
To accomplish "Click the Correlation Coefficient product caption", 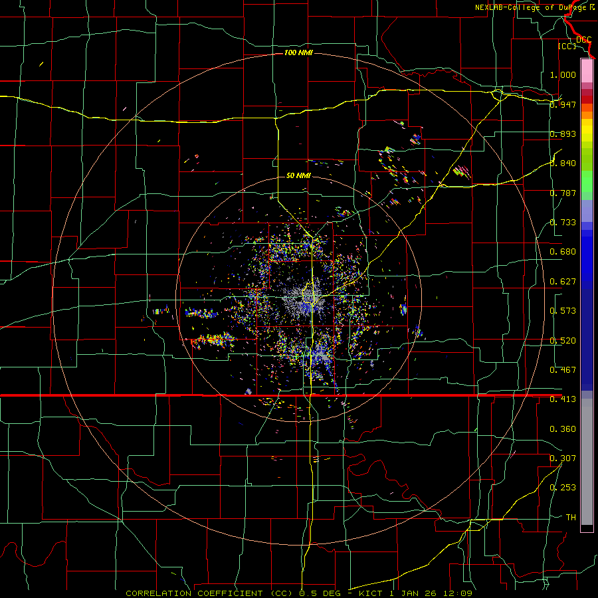I will [298, 593].
